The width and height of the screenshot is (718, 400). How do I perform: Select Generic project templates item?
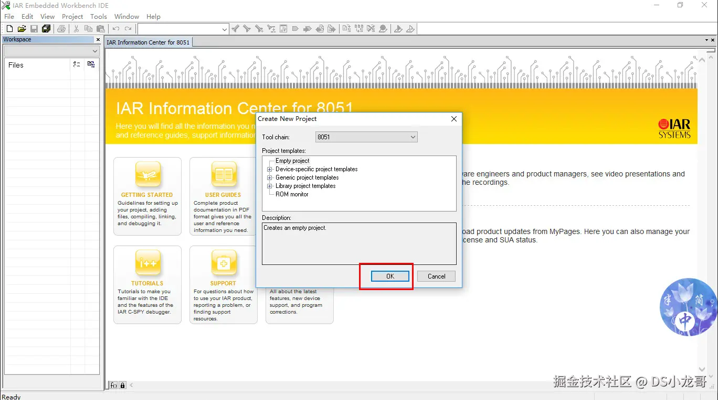click(307, 177)
